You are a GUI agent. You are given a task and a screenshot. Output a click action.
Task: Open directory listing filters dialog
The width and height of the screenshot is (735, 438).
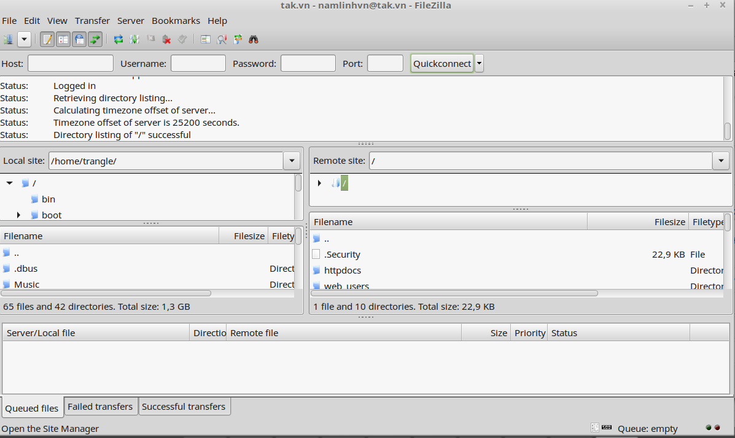(x=205, y=39)
